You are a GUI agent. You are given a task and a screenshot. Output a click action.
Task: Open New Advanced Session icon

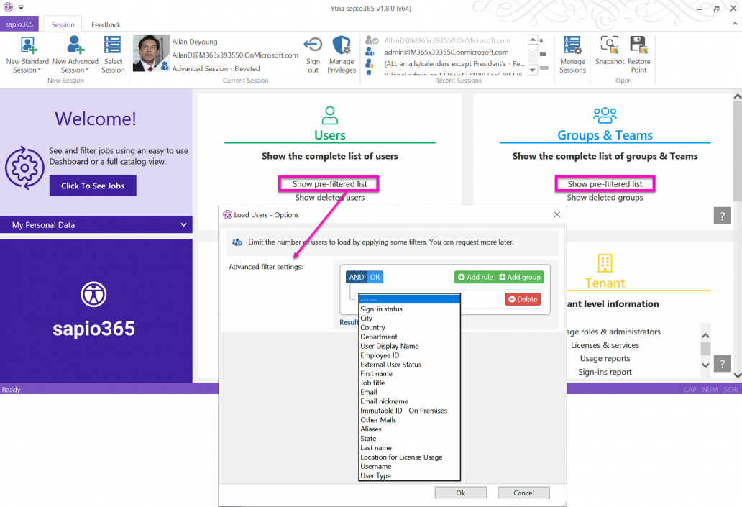[75, 45]
